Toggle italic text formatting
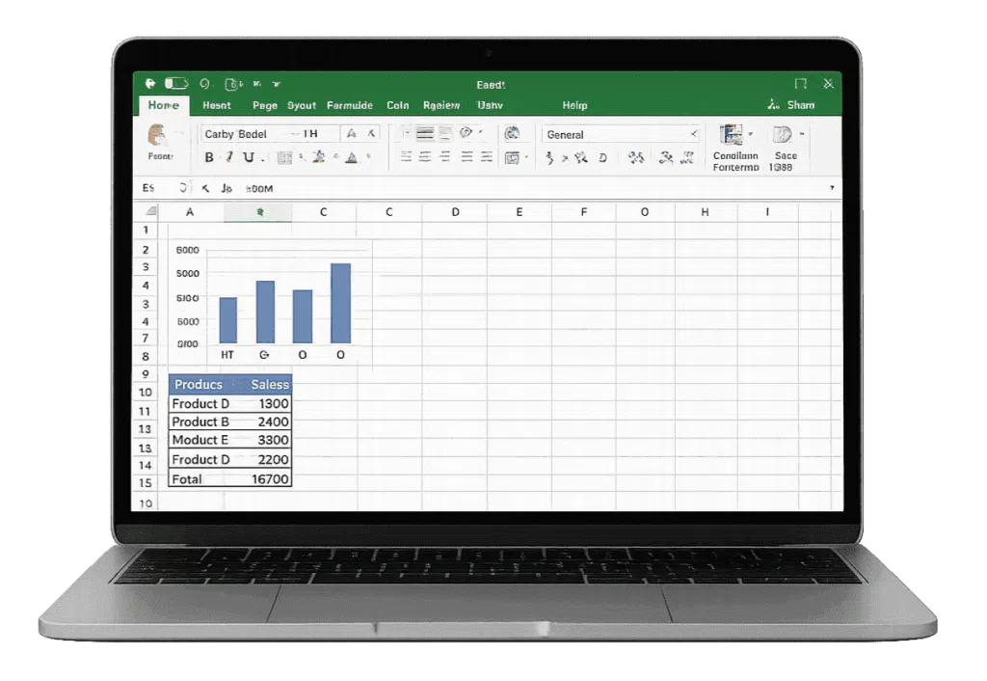 (x=228, y=157)
